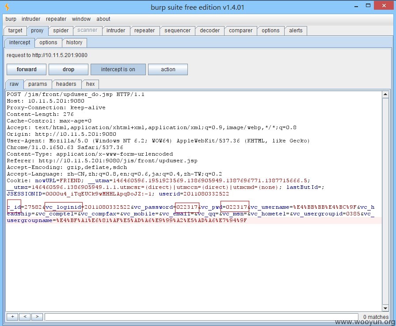Image resolution: width=396 pixels, height=326 pixels.
Task: Open the intruder menu in menu bar
Action: coord(31,19)
